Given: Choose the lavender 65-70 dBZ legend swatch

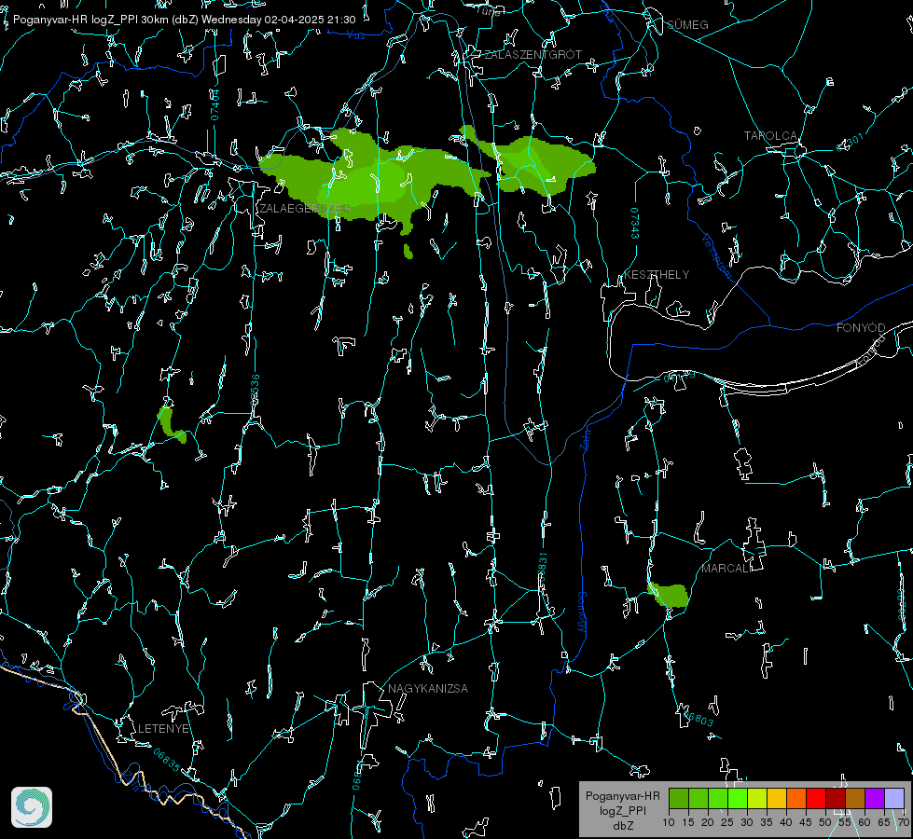Looking at the screenshot, I should pyautogui.click(x=893, y=798).
